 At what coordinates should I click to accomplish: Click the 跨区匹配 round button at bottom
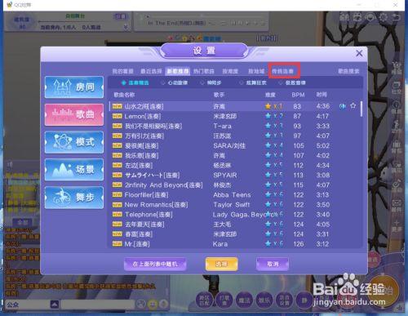pyautogui.click(x=205, y=300)
